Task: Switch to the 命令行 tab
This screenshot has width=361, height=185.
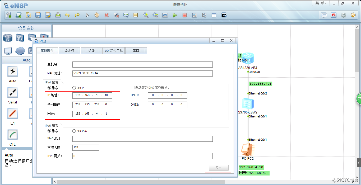Action: (x=69, y=51)
